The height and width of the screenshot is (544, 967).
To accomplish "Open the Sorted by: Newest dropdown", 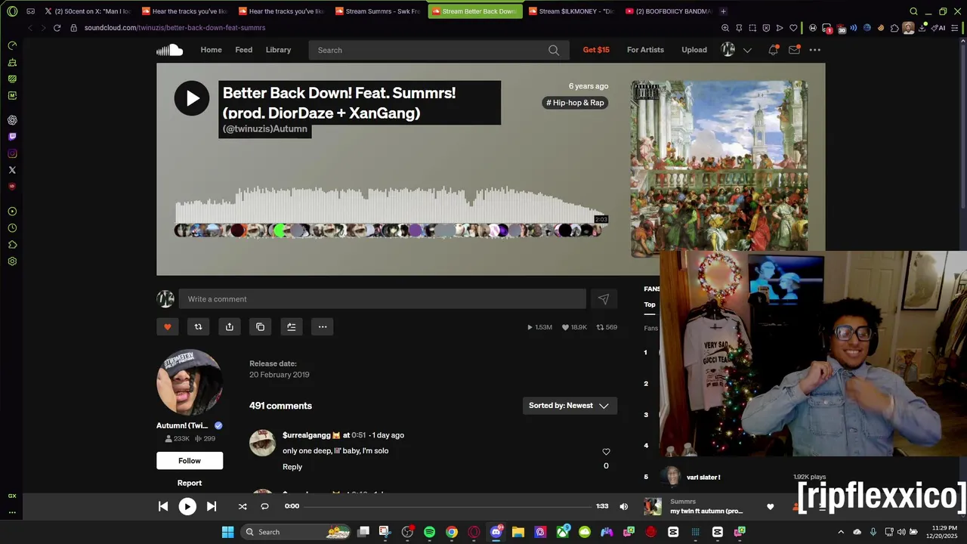I will [570, 406].
